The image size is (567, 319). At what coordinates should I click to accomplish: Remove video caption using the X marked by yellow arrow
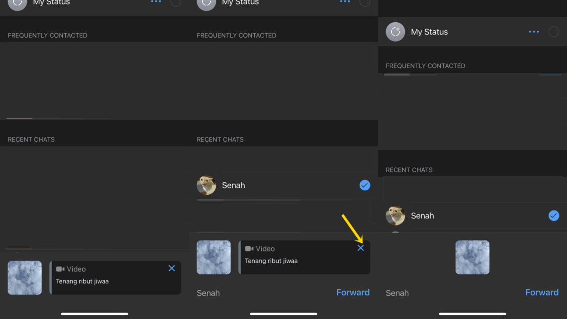coord(361,248)
